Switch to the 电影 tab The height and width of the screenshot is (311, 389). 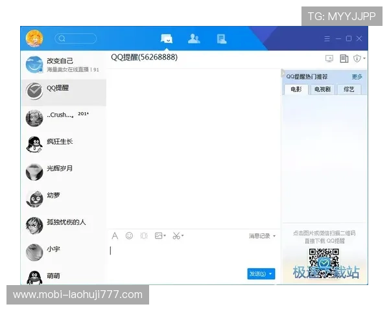point(296,89)
